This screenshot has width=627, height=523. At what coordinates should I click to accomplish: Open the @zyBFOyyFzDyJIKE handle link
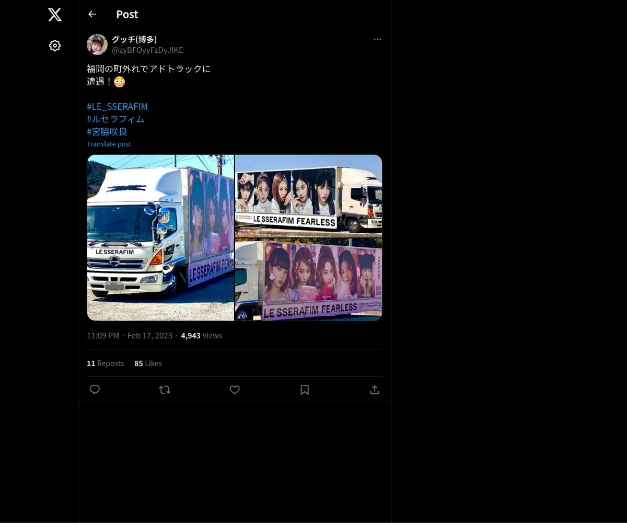(147, 50)
